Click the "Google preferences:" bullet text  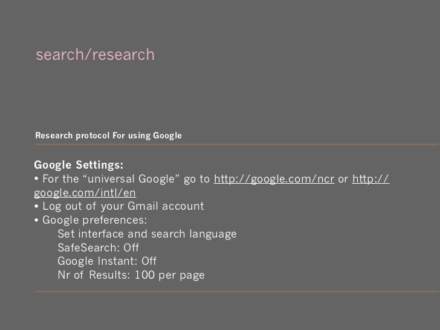(94, 220)
